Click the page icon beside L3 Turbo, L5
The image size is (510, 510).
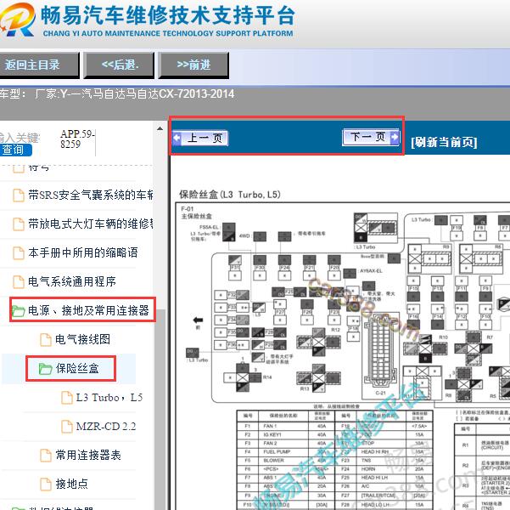point(67,398)
